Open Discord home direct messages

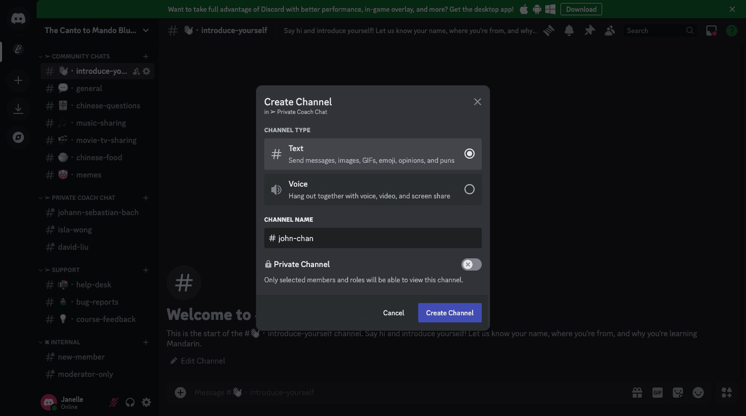(18, 19)
